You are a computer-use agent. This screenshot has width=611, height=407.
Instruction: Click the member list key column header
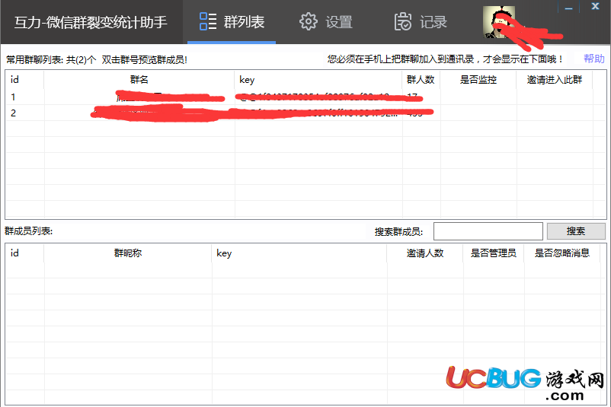pos(299,253)
